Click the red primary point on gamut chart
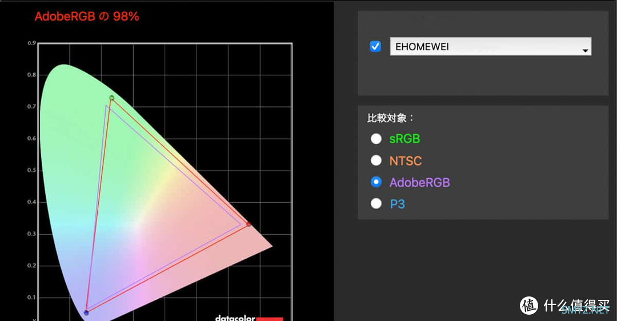Viewport: 617px width, 321px height. pos(249,224)
